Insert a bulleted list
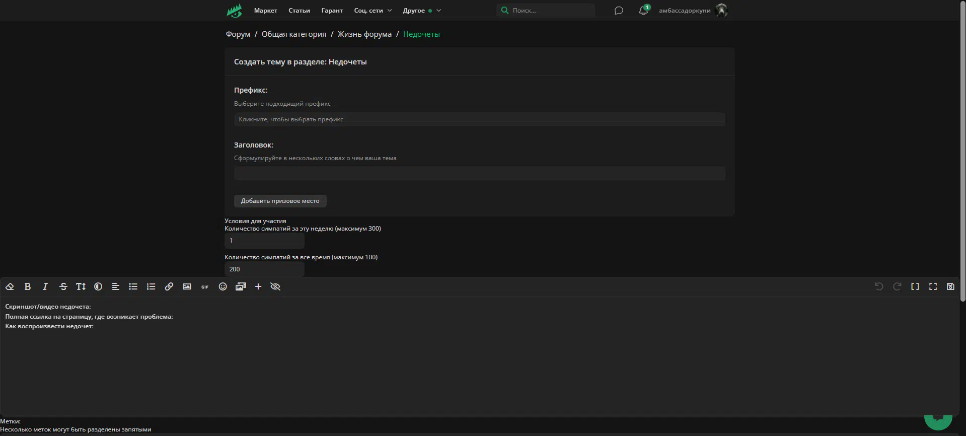This screenshot has height=436, width=966. click(133, 286)
